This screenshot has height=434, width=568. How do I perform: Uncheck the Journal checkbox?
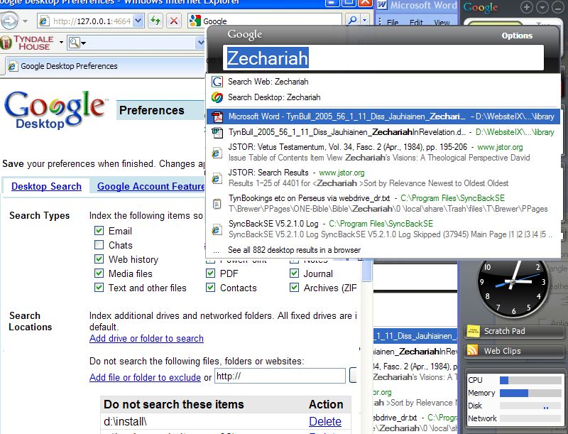point(294,273)
